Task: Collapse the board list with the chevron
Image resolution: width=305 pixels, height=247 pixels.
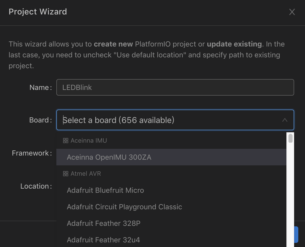Action: click(x=285, y=120)
